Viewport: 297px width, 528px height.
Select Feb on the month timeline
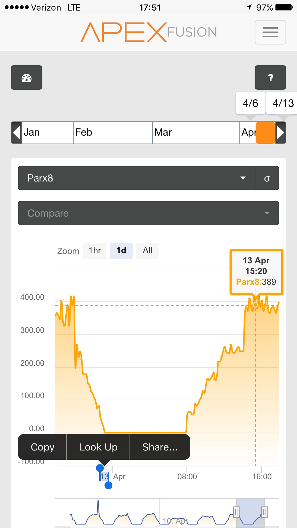click(113, 133)
